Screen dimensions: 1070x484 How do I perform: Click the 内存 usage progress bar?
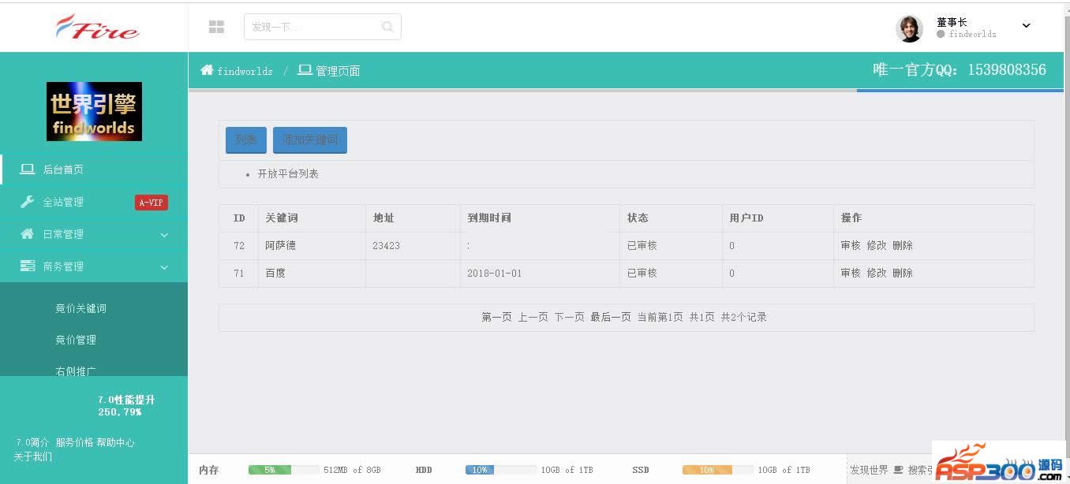(283, 470)
